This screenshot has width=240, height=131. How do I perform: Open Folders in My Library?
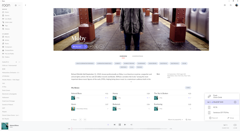click(x=6, y=57)
